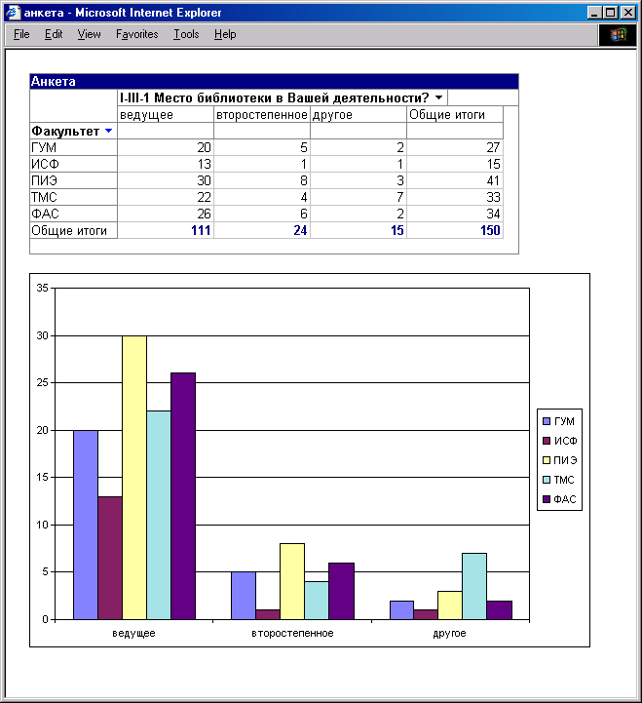Click the maroon ИСФ bar in ведущее group
The image size is (642, 703).
point(110,558)
